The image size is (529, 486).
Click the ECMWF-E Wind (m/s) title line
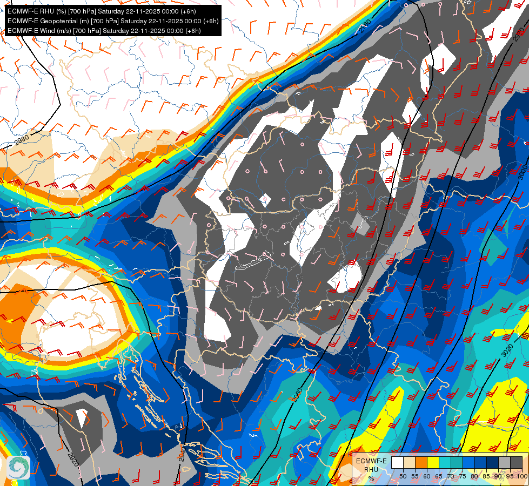pyautogui.click(x=104, y=31)
